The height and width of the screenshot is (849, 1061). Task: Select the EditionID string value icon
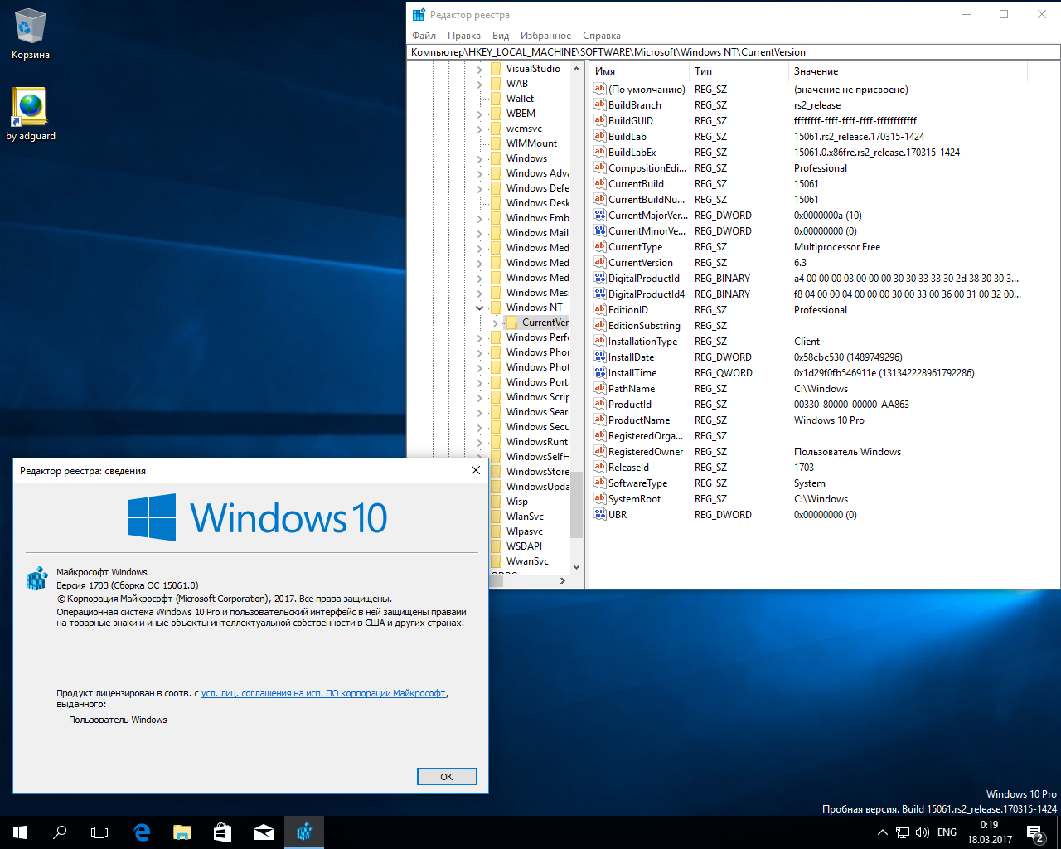click(600, 310)
